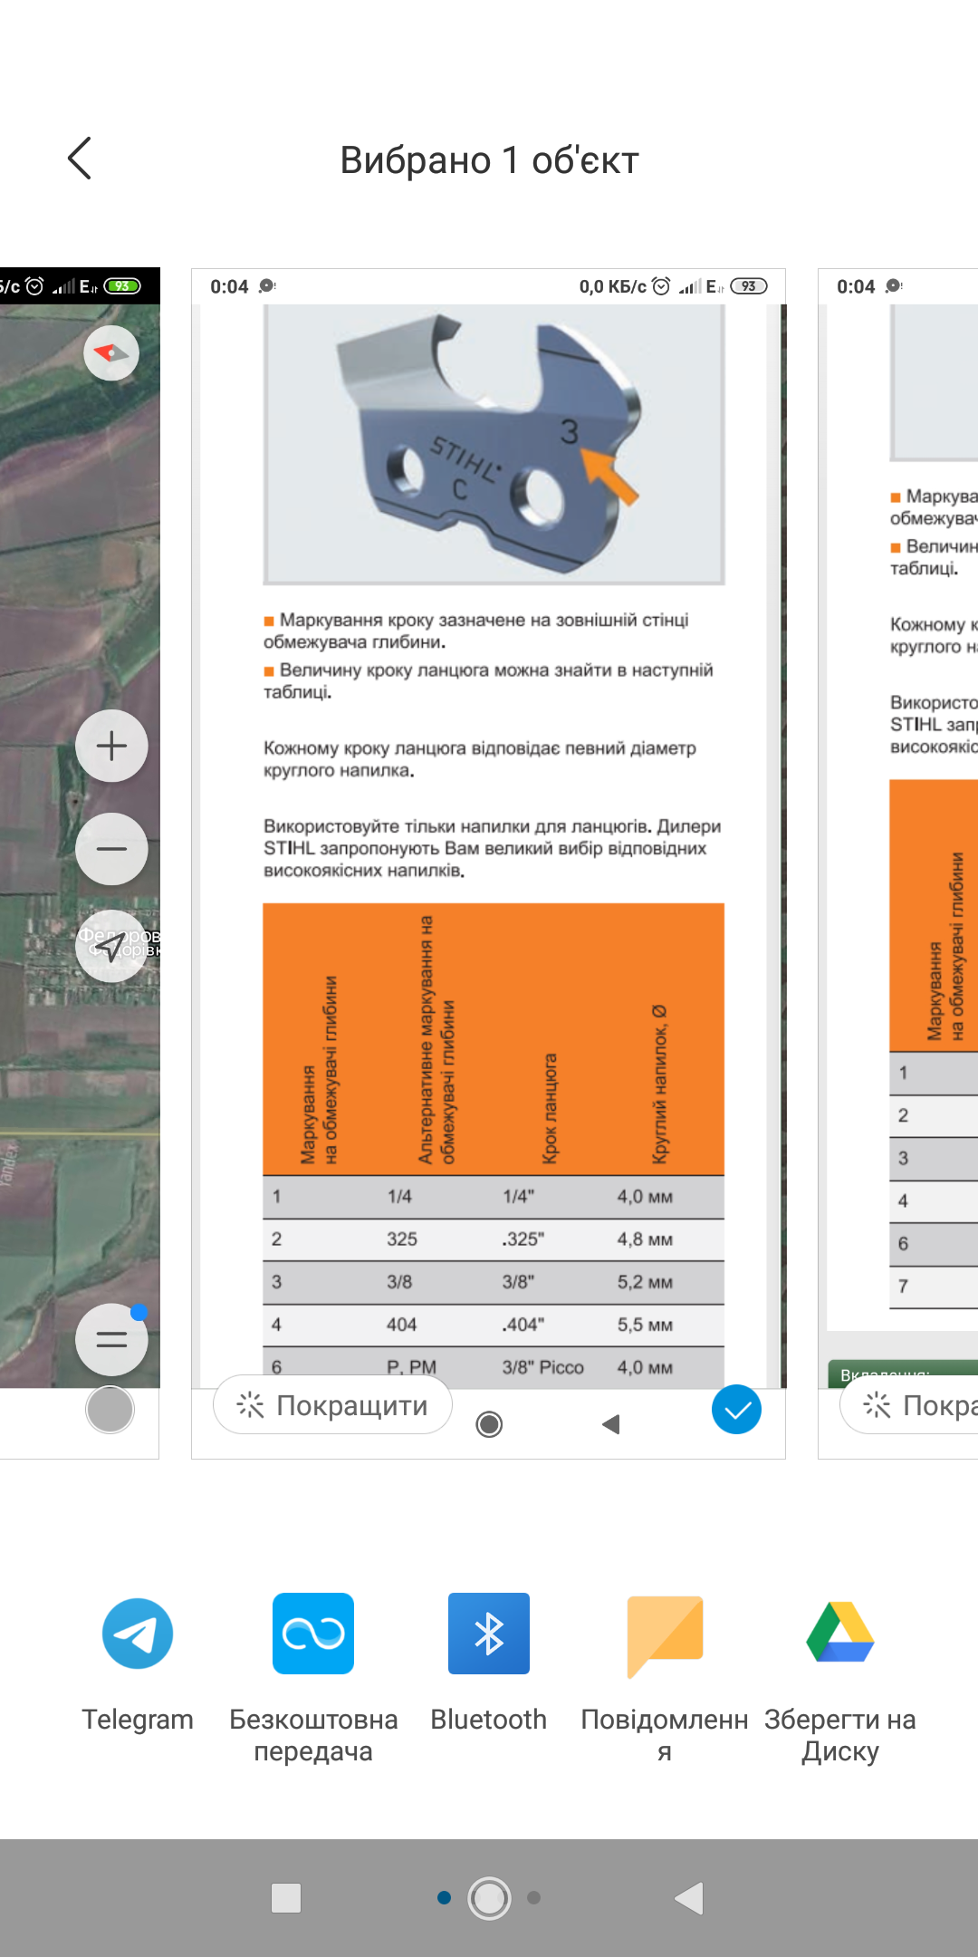Save to Google Drive icon
This screenshot has width=978, height=1957.
pos(840,1633)
